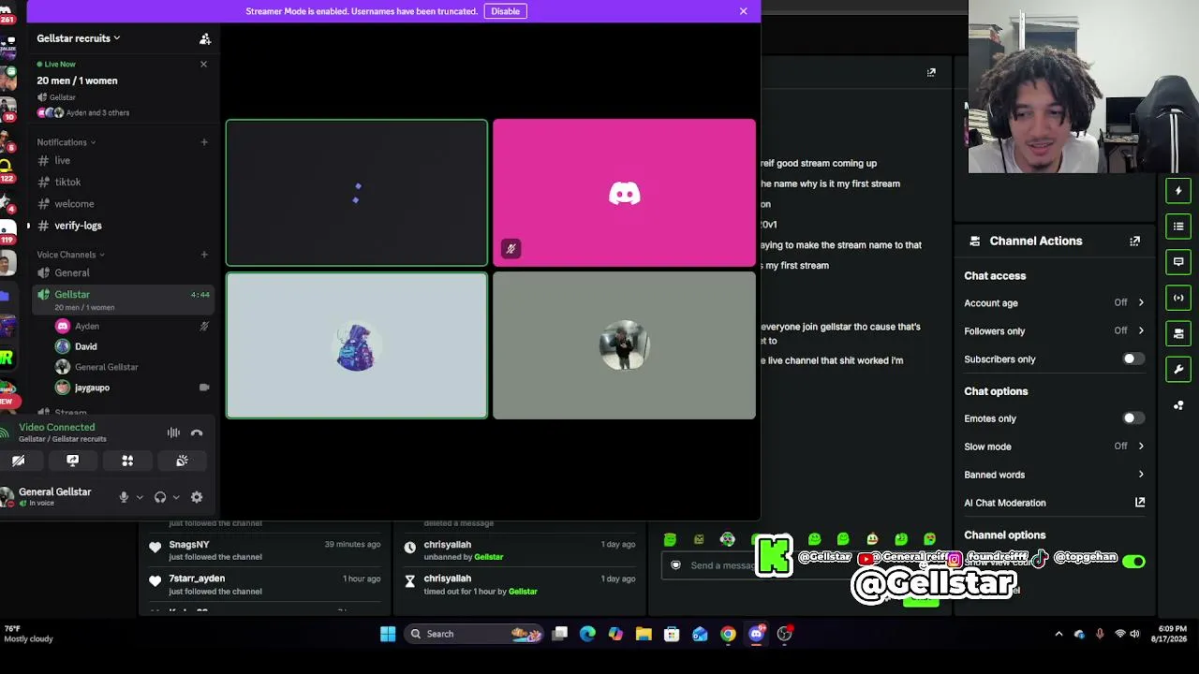Image resolution: width=1199 pixels, height=674 pixels.
Task: Open 7starr_ayden follower entry
Action: coord(265,585)
